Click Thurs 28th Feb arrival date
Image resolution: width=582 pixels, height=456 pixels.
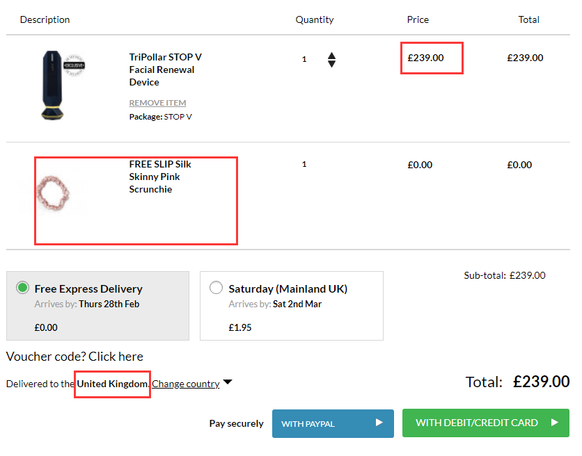click(x=109, y=304)
